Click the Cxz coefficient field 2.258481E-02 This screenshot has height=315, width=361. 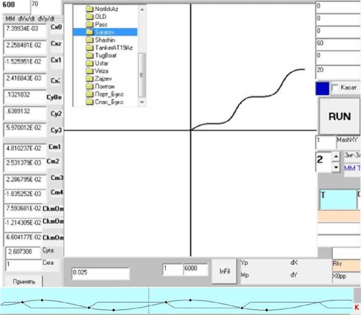[x=25, y=47]
